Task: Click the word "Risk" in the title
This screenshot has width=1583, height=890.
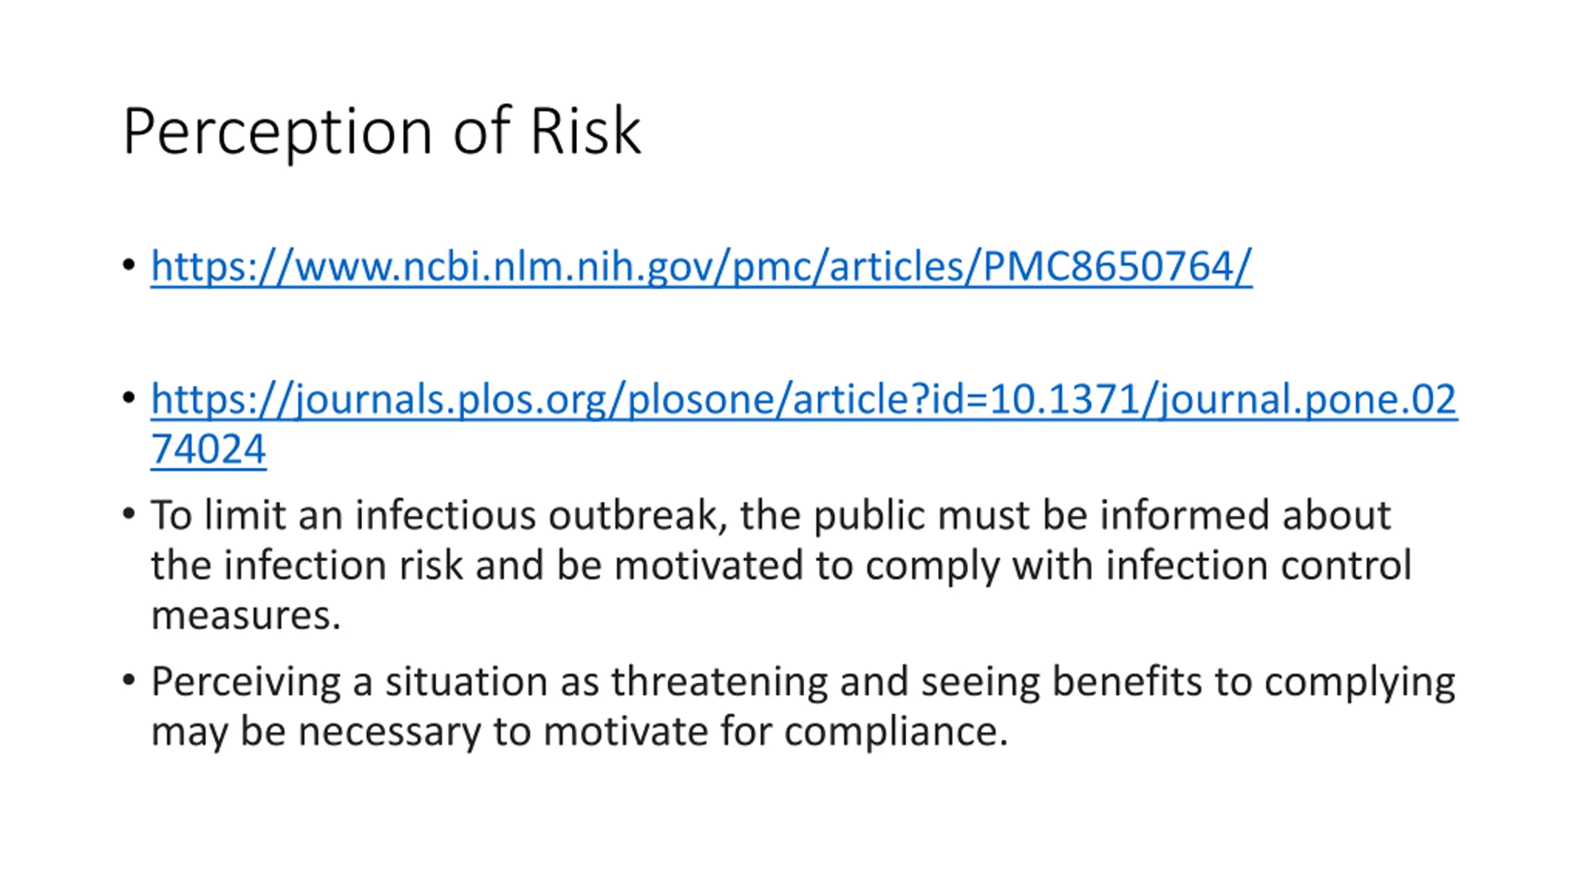Action: 586,131
